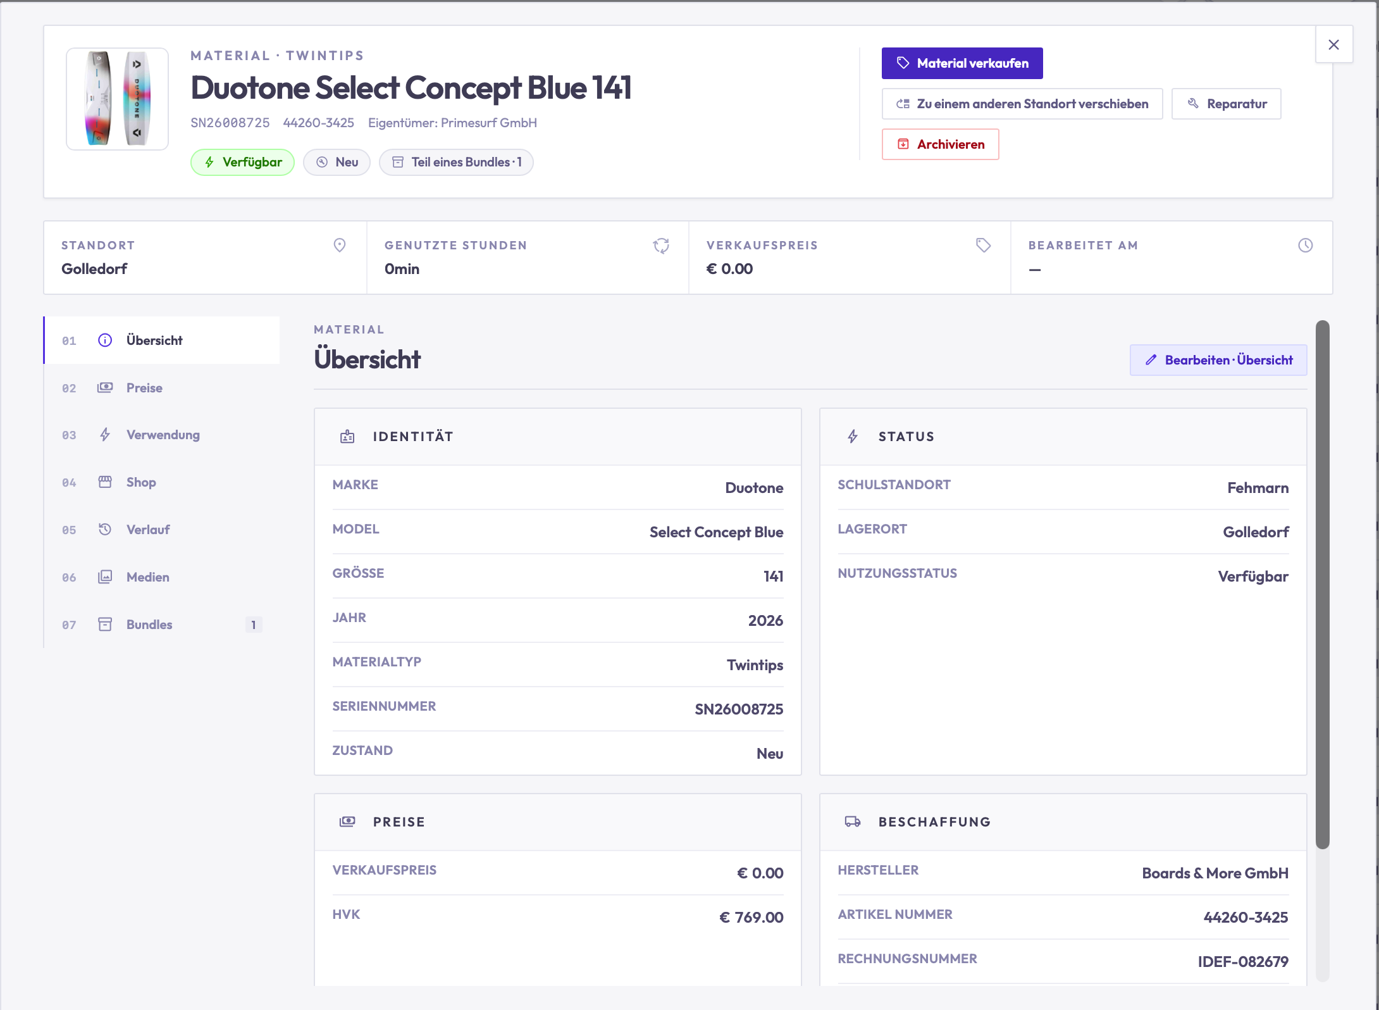Click the Lagerort value Golledorf
This screenshot has height=1010, width=1379.
click(1256, 532)
